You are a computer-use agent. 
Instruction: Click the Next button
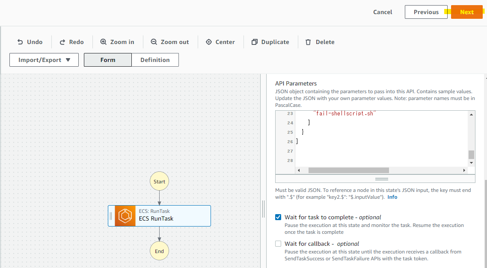coord(467,12)
